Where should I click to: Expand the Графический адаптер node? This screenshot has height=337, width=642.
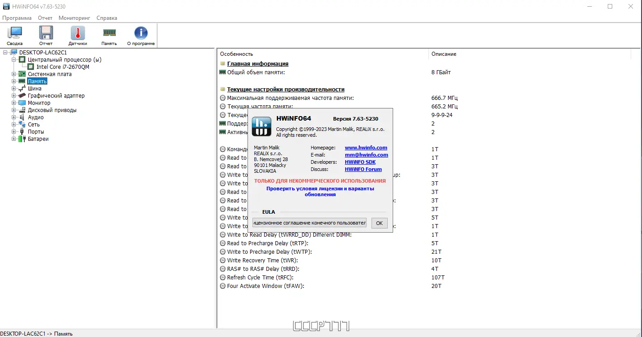point(14,96)
